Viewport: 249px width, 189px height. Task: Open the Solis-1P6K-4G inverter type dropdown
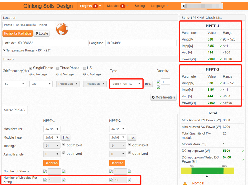(x=126, y=84)
